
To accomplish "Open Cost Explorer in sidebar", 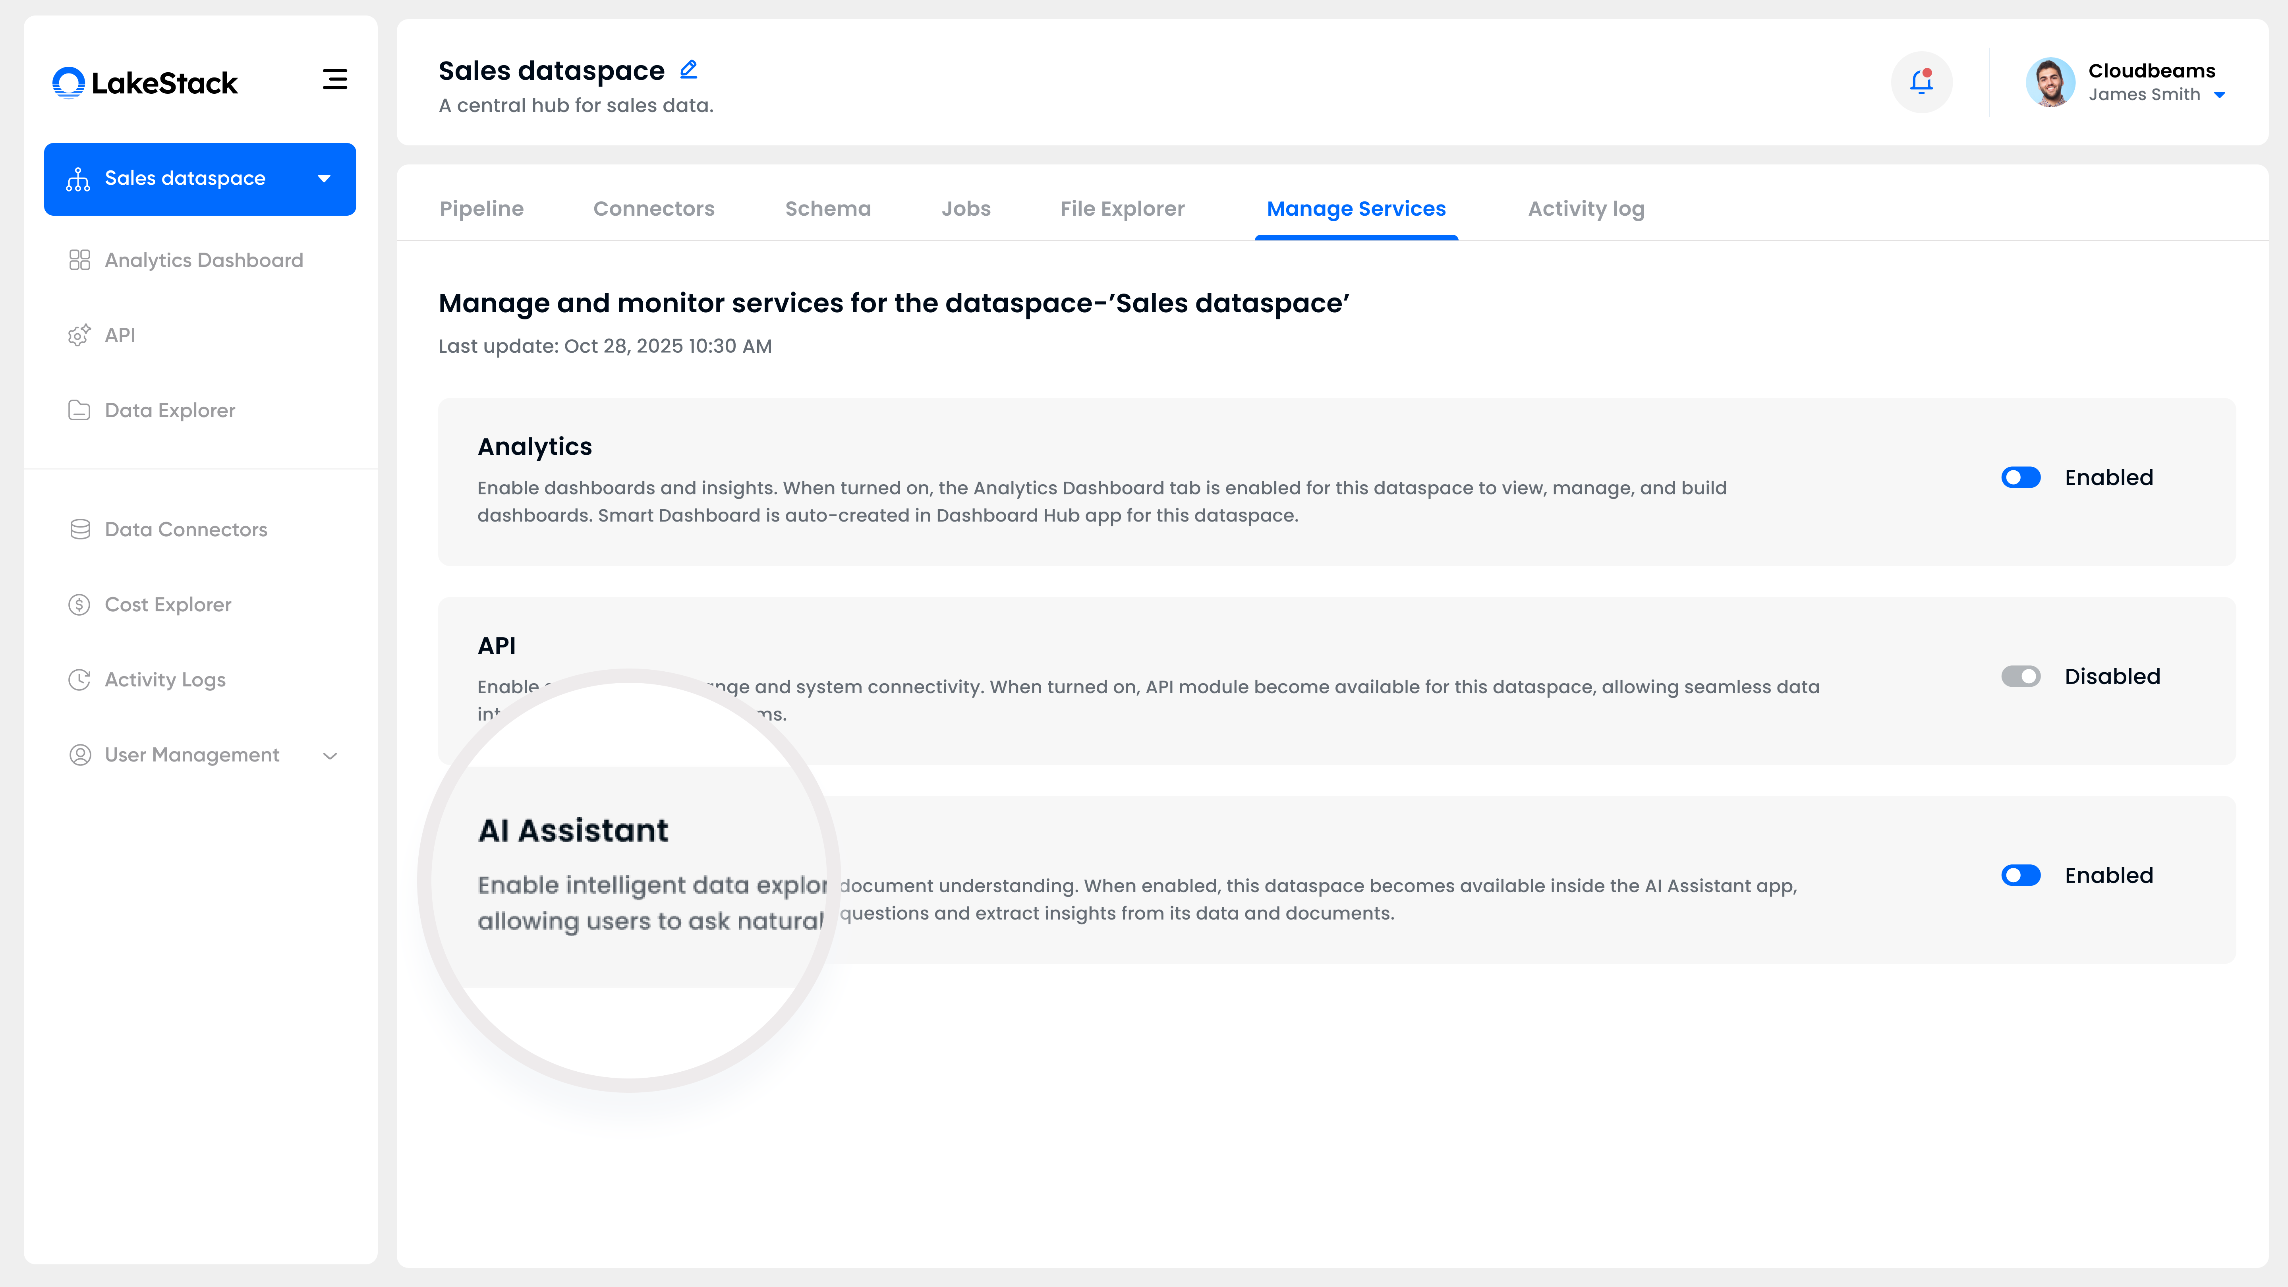I will [x=168, y=605].
